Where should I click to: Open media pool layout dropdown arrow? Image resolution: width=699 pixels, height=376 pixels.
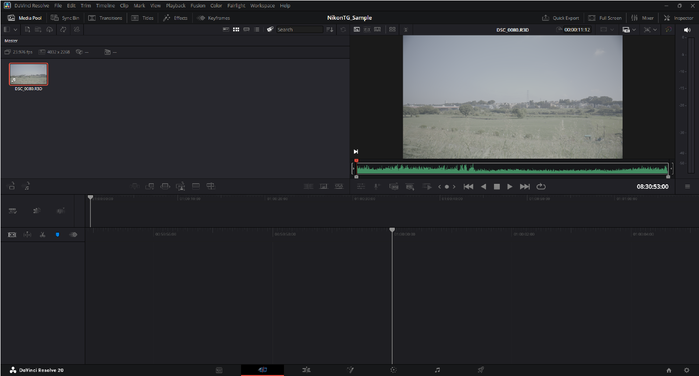click(15, 30)
